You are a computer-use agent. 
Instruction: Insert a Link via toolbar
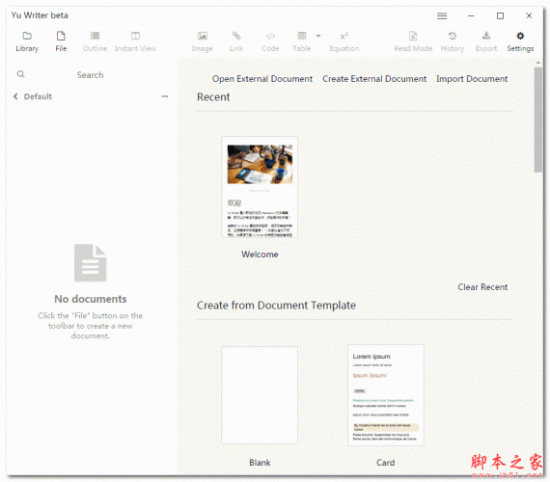point(236,41)
